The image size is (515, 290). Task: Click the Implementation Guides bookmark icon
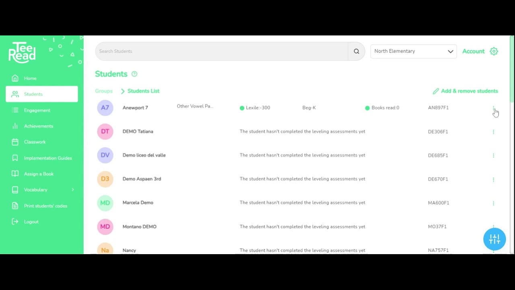(15, 158)
